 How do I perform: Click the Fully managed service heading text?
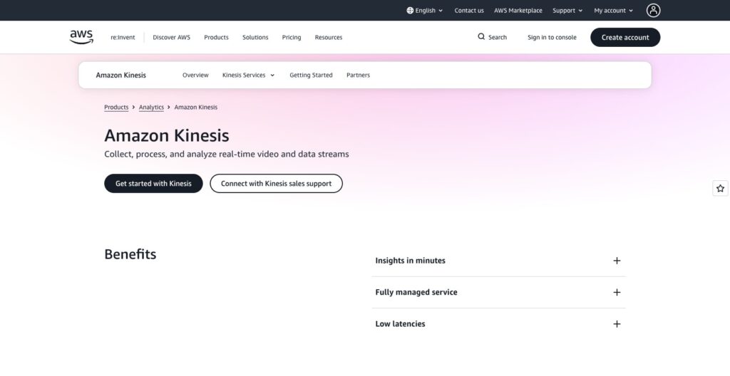click(416, 292)
